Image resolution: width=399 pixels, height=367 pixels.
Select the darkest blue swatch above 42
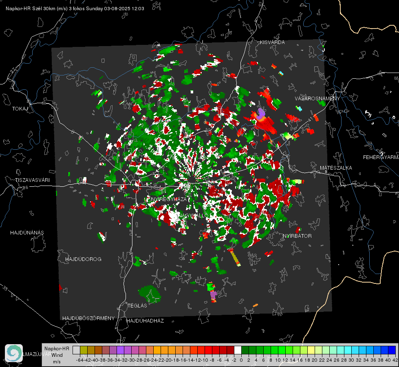[392, 350]
